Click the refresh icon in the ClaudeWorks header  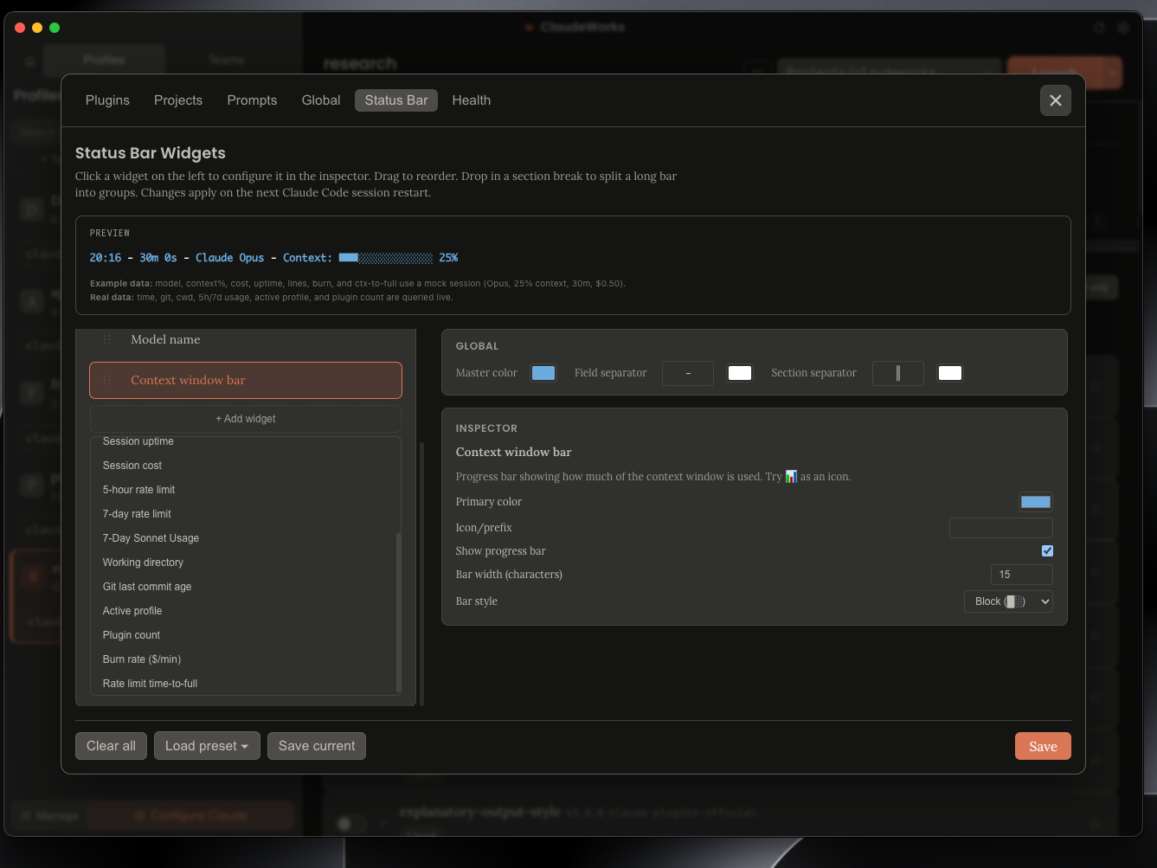point(1099,27)
